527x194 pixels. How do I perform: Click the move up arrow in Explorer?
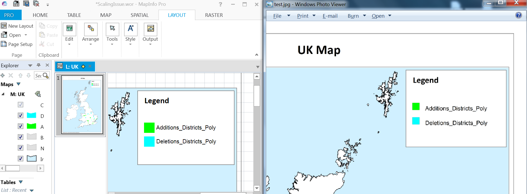21,75
